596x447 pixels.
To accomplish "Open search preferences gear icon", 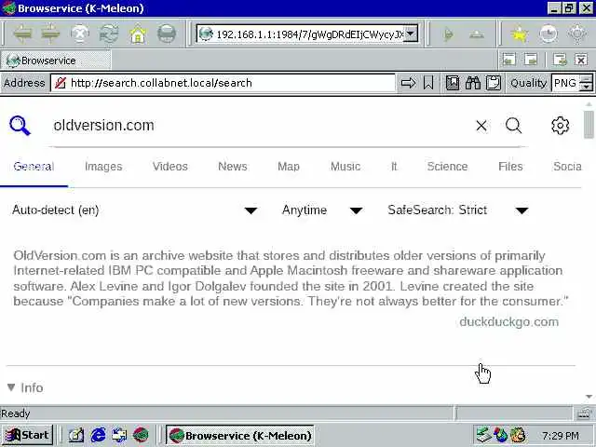I will [561, 126].
